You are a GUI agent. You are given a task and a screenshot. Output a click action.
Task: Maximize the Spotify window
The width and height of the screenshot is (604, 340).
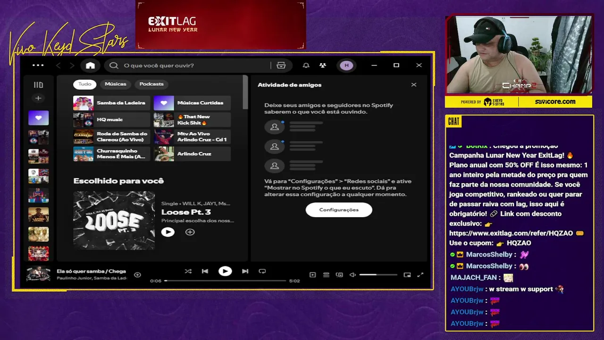[396, 65]
